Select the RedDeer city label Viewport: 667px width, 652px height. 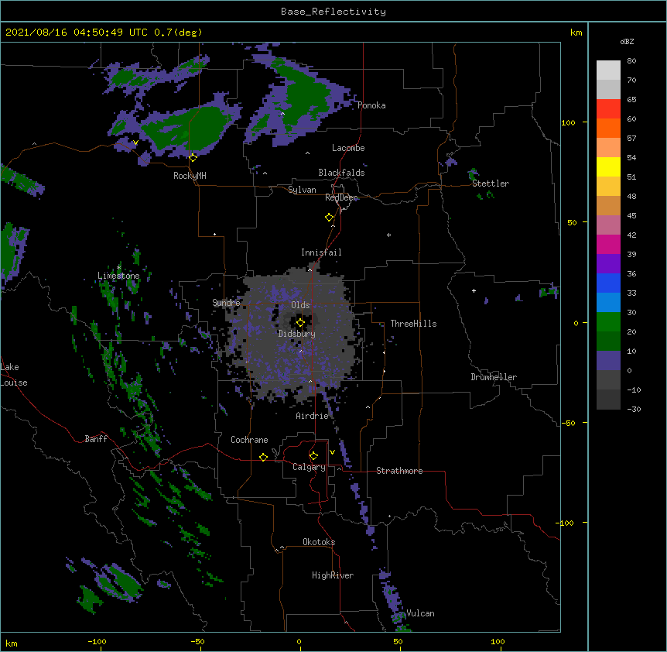tap(341, 197)
